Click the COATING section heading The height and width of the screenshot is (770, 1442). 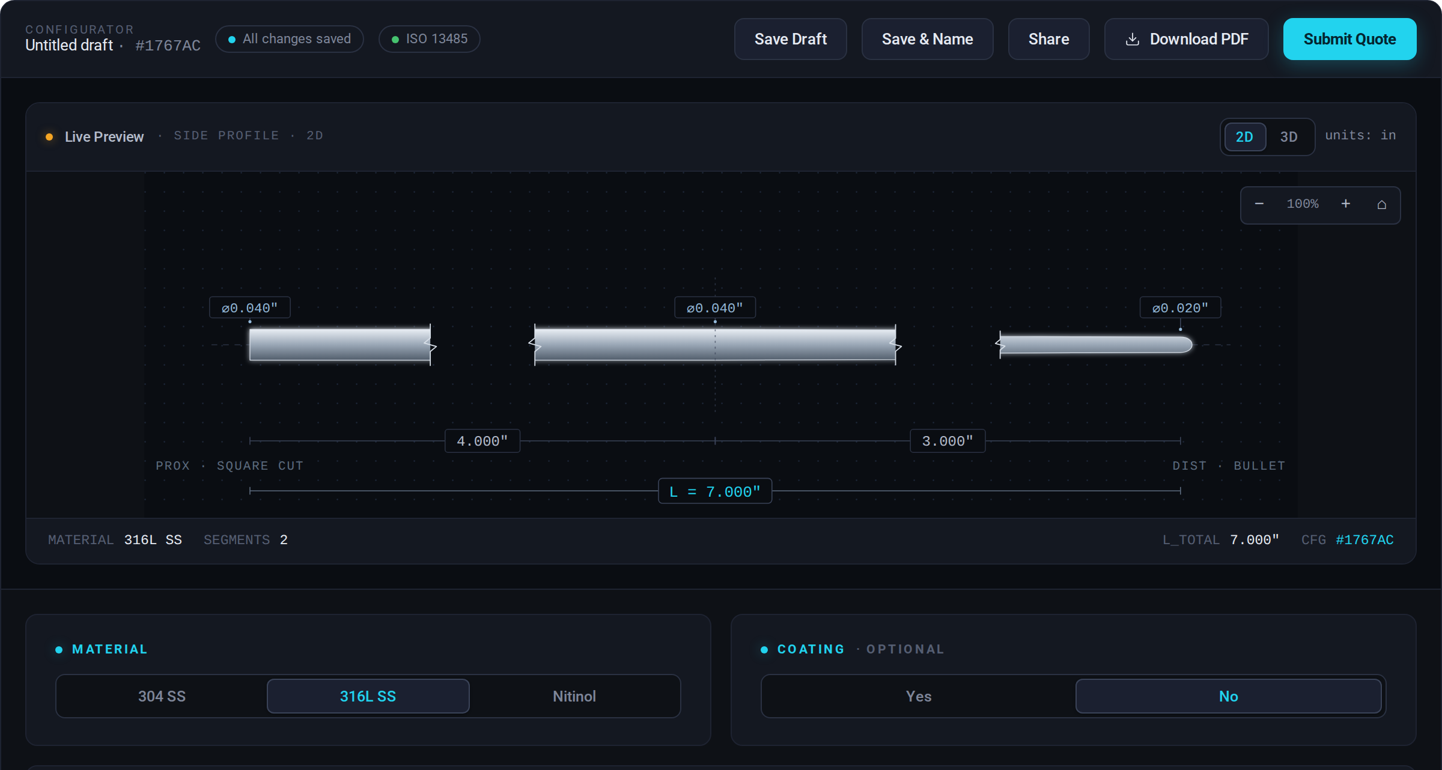[811, 649]
